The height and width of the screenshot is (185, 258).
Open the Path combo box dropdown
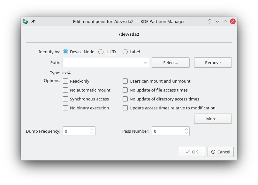[x=146, y=63]
